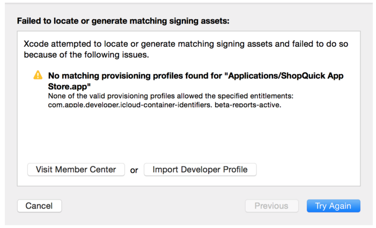Click 'because of the following issues.' text line

tap(86, 55)
